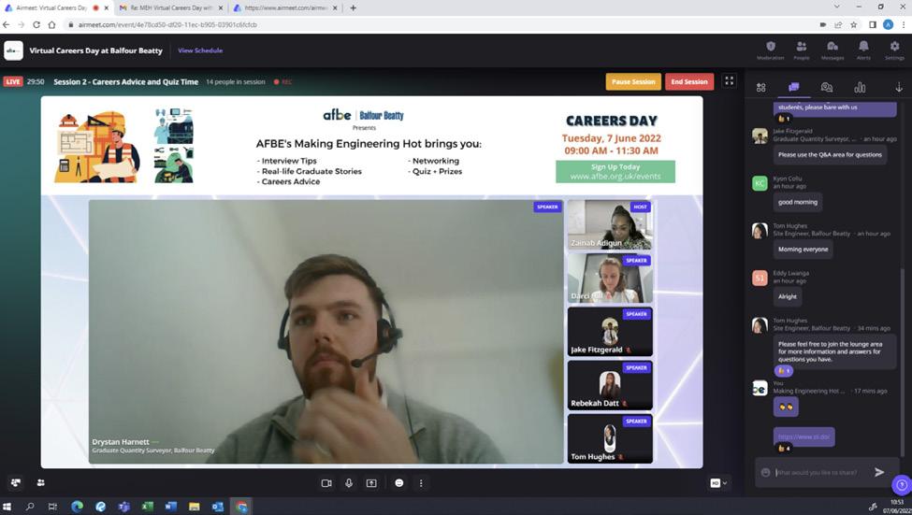Open emoji picker in chat input
Image resolution: width=912 pixels, height=515 pixels.
(765, 473)
